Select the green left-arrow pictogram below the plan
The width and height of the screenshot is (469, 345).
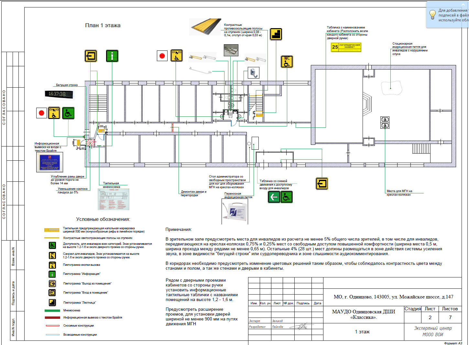tap(274, 197)
